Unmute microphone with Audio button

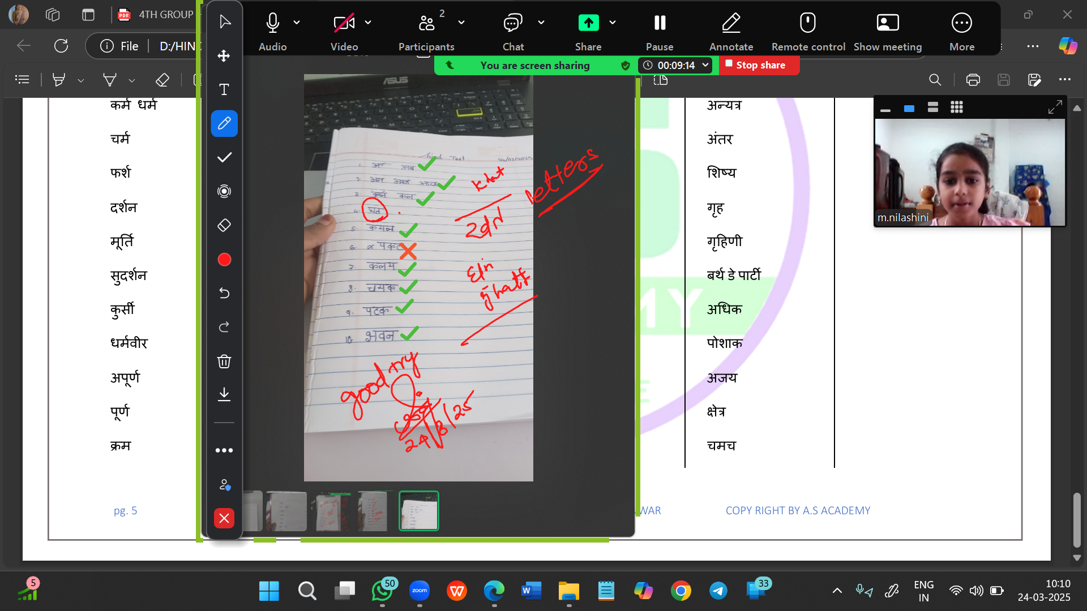point(272,31)
